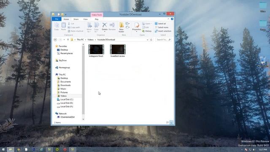Switch to the Share ribbon tab

tap(76, 19)
